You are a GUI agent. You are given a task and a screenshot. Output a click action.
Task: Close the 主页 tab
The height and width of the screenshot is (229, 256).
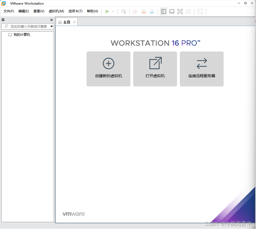click(75, 22)
